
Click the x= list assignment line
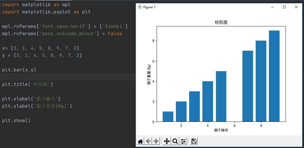click(41, 48)
